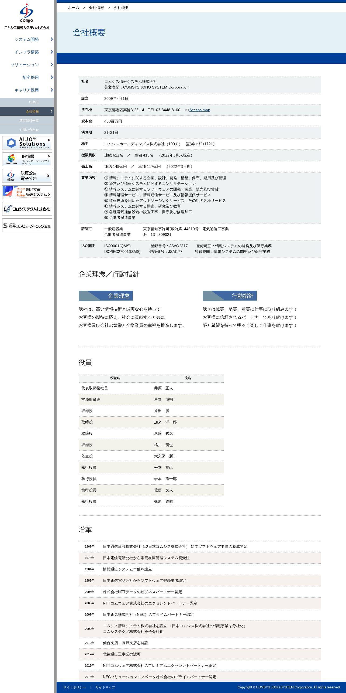Click the 会社概要 breadcrumb text
This screenshot has height=693, width=346.
click(x=121, y=8)
